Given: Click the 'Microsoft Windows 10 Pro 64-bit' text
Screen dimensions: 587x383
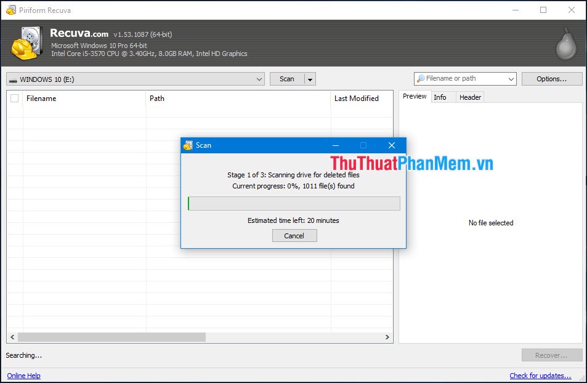Looking at the screenshot, I should point(99,46).
